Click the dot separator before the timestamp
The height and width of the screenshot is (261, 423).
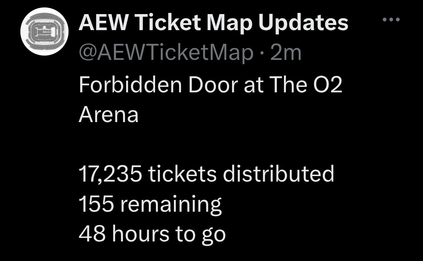pos(262,53)
